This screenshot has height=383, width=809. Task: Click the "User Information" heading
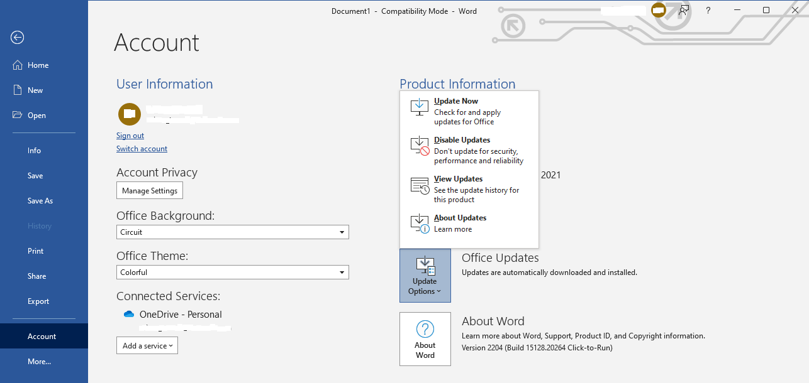[165, 84]
